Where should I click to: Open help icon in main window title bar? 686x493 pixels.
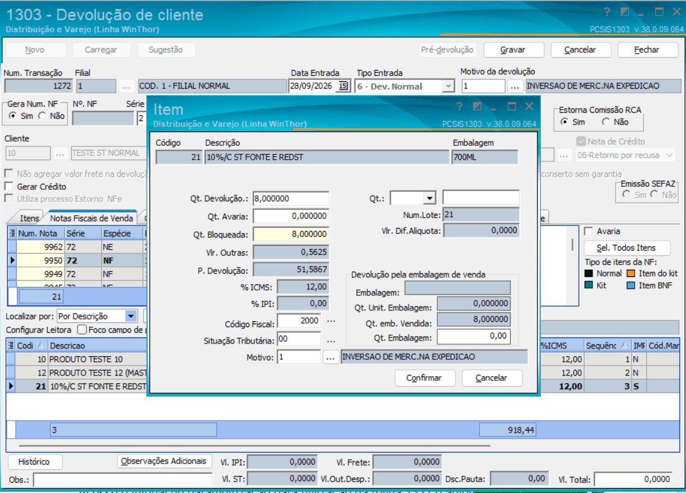607,12
